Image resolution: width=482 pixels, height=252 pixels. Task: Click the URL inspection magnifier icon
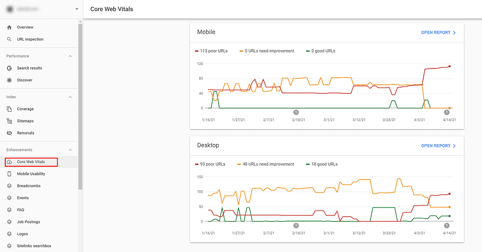[9, 40]
